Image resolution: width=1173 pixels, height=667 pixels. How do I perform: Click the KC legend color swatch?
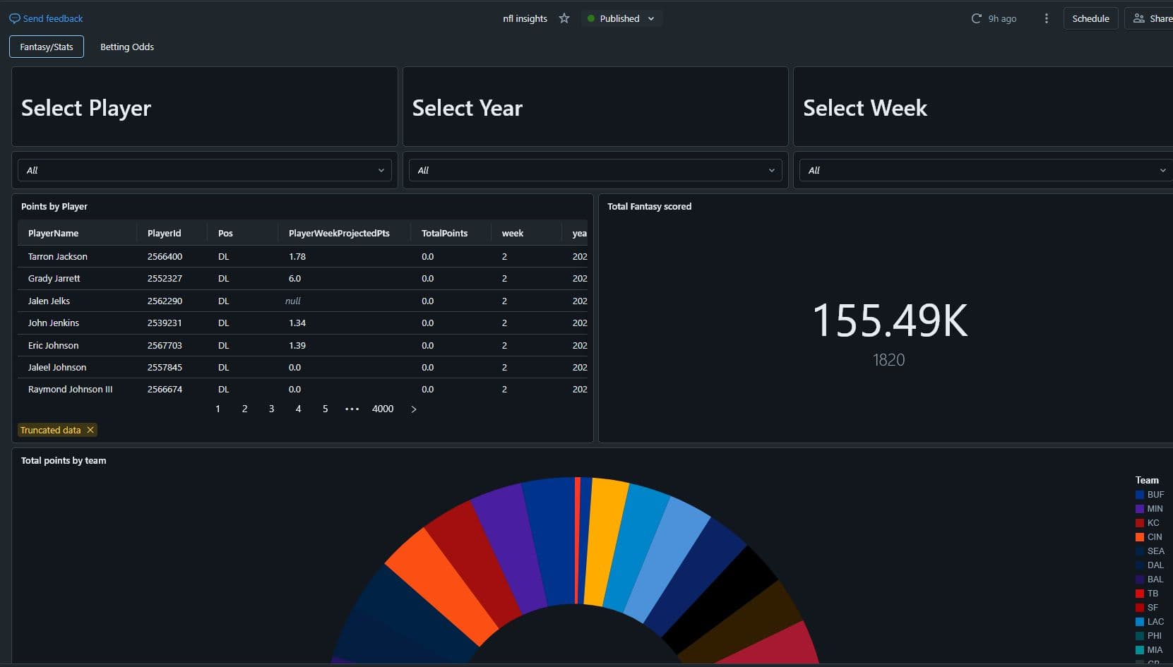1140,523
